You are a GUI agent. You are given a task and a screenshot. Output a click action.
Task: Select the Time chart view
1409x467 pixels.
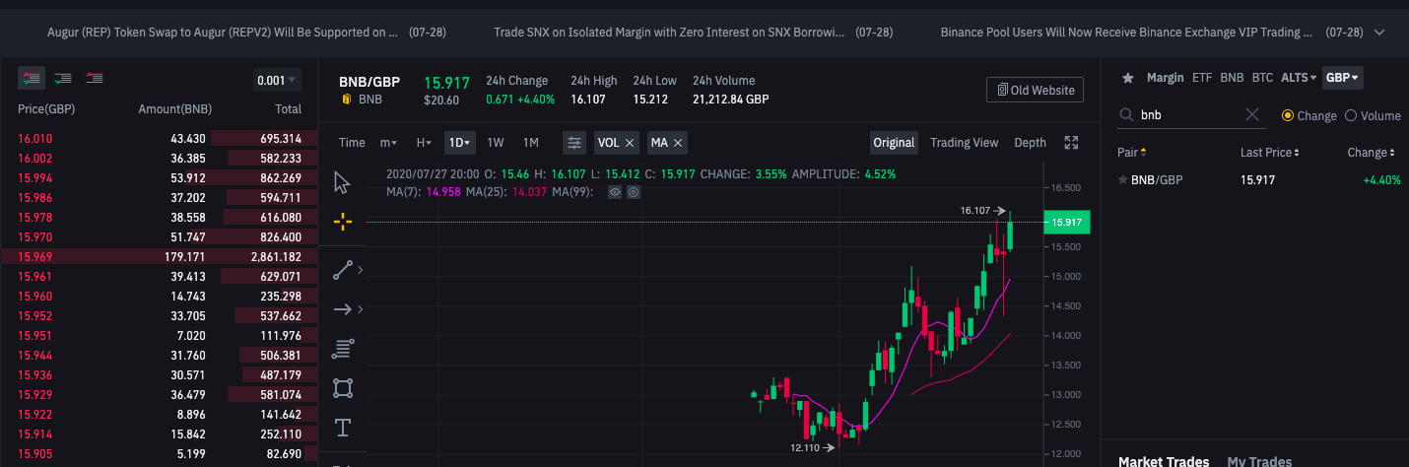pos(352,143)
